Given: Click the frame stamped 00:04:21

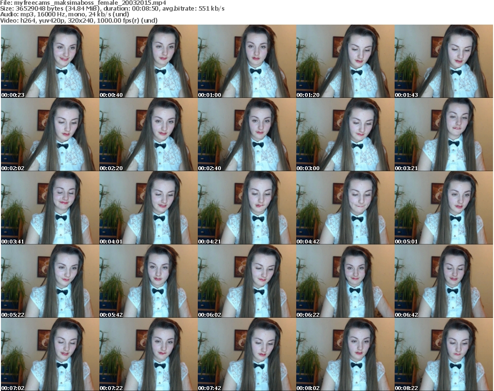Looking at the screenshot, I should tap(247, 208).
